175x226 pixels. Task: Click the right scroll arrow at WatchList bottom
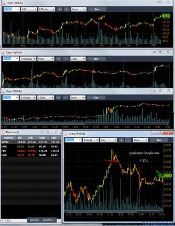[x=59, y=220]
